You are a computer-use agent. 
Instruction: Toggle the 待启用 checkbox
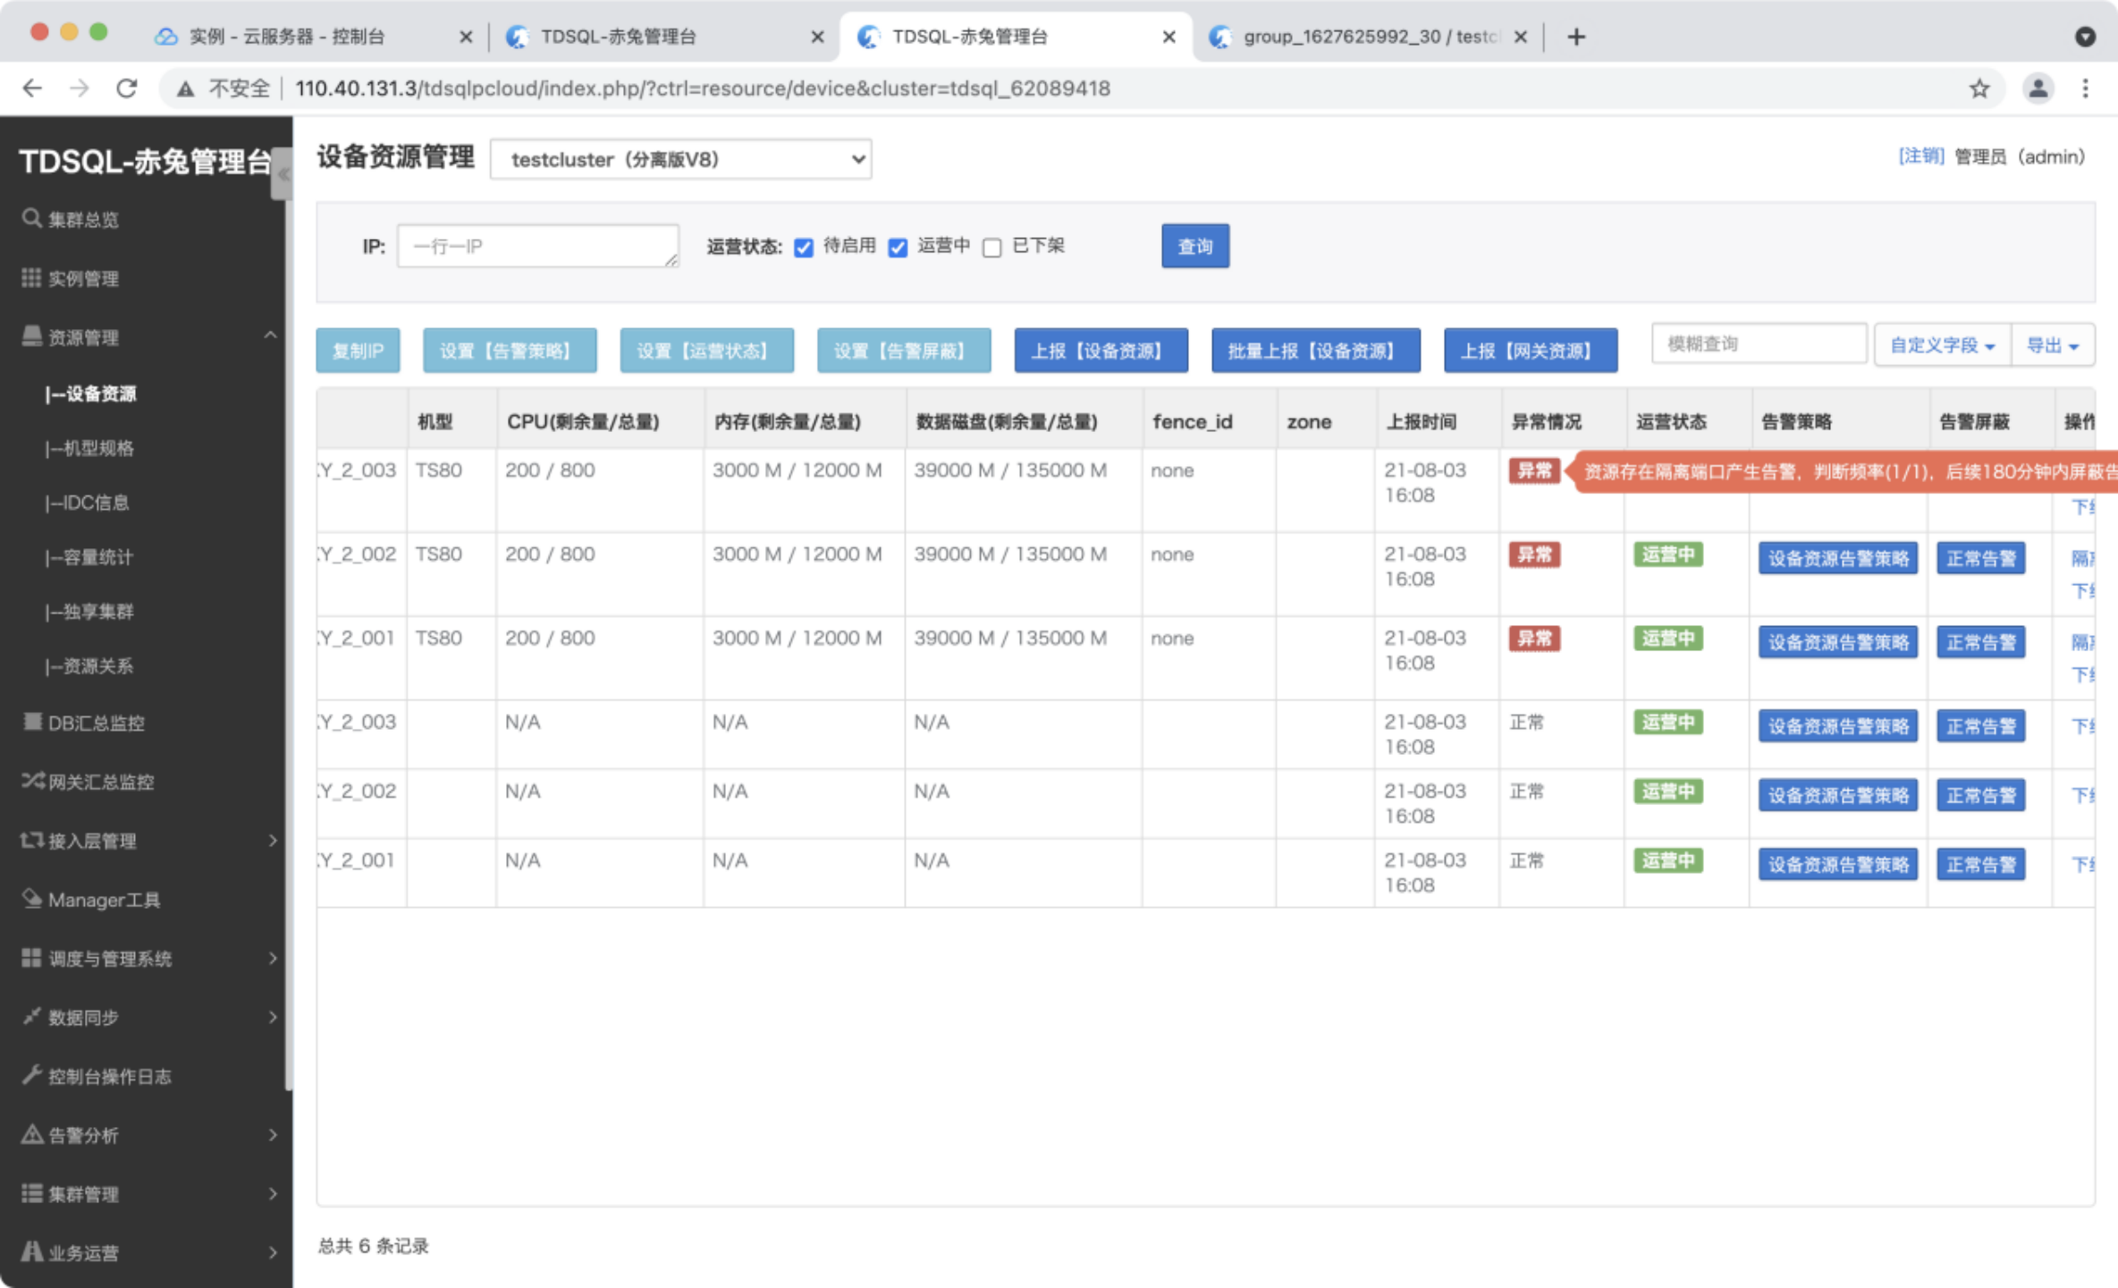[803, 247]
